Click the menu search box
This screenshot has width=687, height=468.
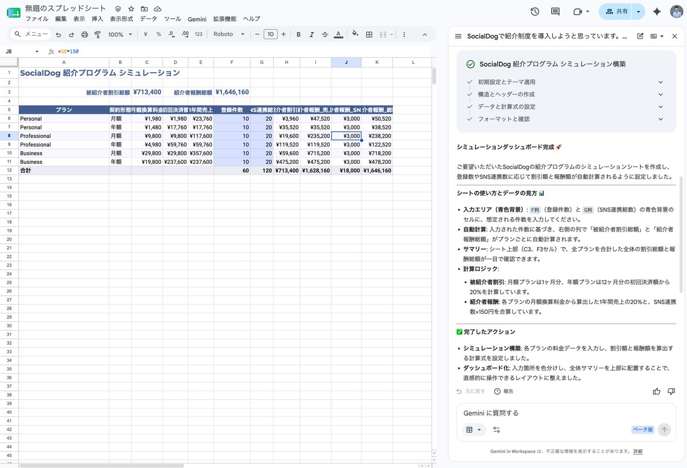point(32,34)
